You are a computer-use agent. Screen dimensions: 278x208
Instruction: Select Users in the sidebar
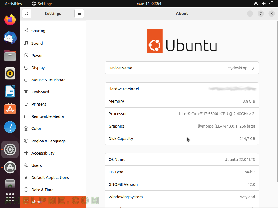(53, 165)
